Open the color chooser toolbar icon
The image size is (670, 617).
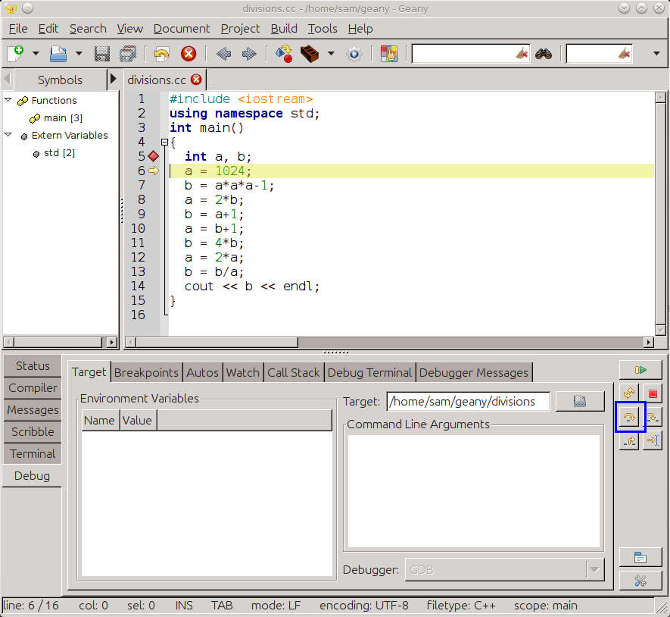pos(389,54)
